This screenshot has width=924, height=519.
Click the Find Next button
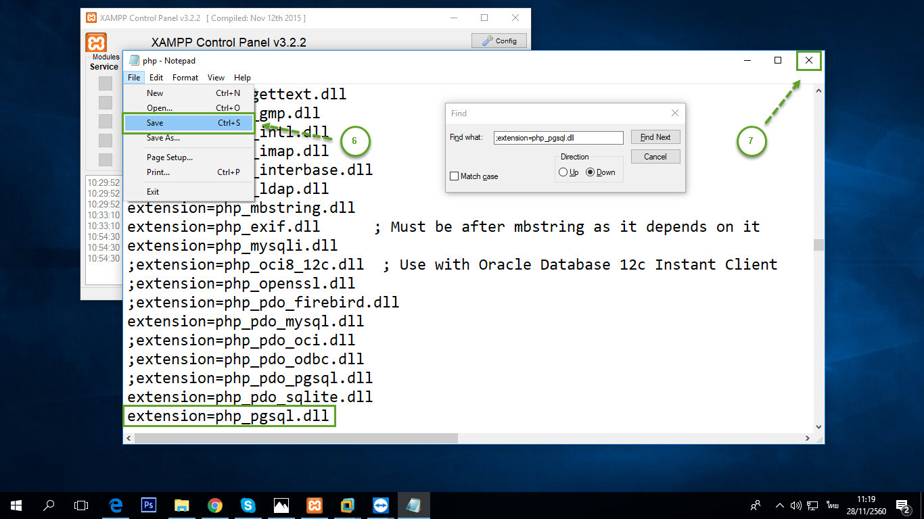click(655, 137)
